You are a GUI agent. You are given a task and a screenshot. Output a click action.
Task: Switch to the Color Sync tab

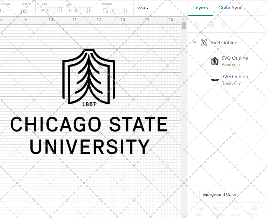point(230,8)
